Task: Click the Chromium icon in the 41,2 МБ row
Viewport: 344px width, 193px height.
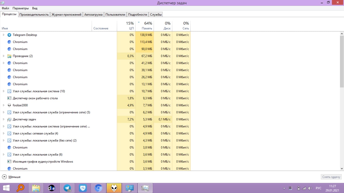Action: coord(9,63)
